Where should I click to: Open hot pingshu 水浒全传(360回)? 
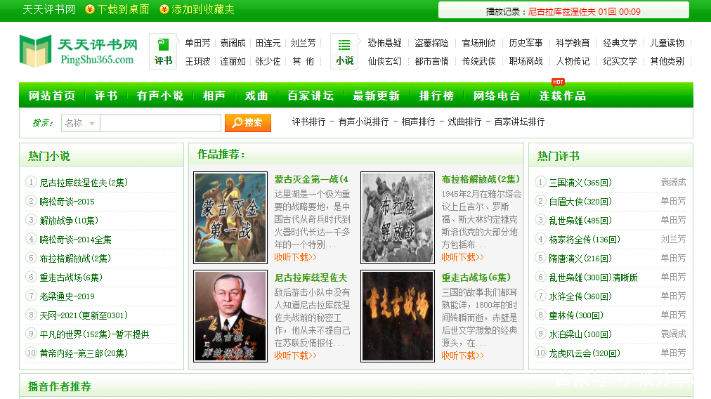(580, 296)
